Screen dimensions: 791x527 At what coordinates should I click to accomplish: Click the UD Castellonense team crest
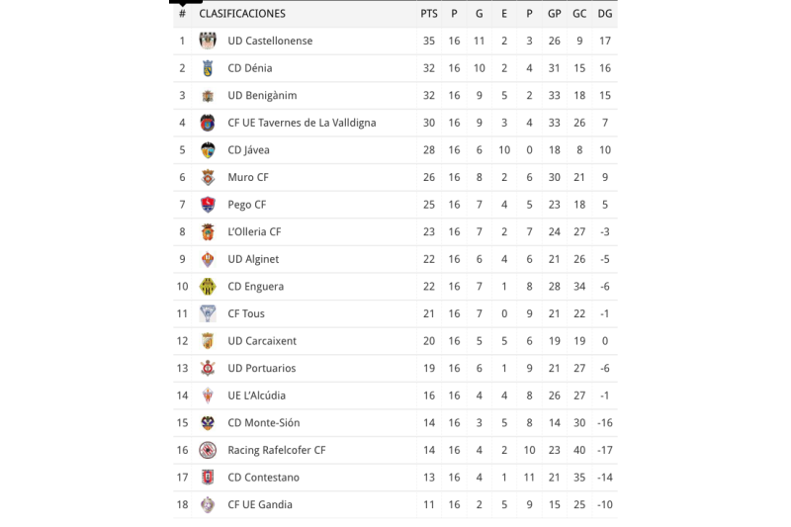208,41
